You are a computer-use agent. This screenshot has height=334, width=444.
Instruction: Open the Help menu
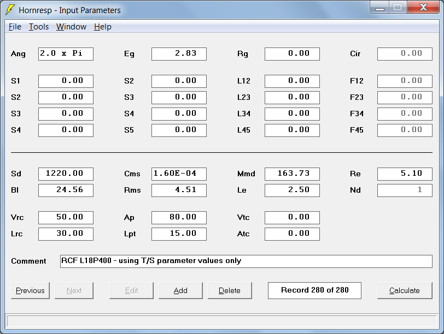tap(103, 27)
